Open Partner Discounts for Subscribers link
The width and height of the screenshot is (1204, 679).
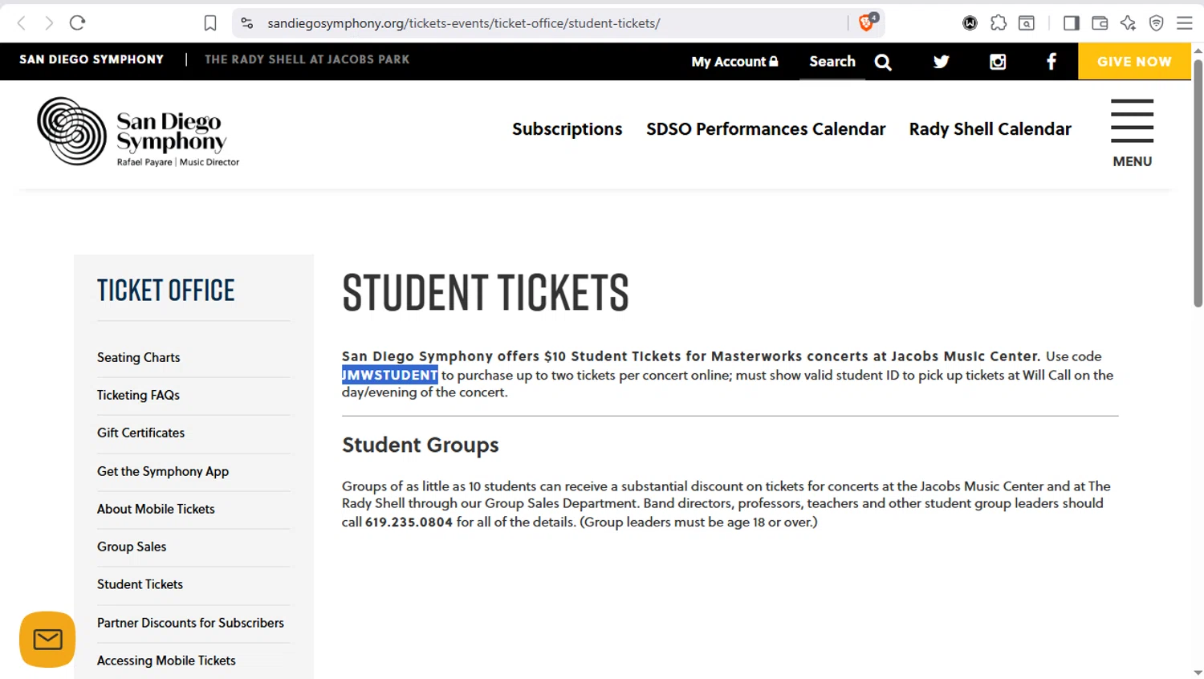click(x=190, y=623)
